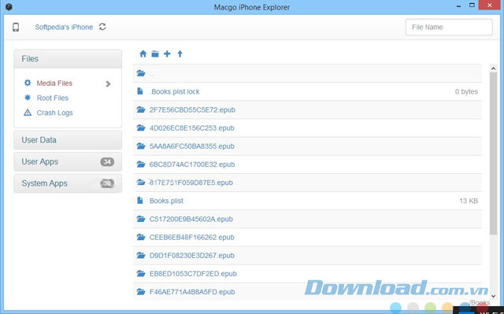Click folder icon of the parent directory row
The image size is (504, 314).
click(x=141, y=73)
